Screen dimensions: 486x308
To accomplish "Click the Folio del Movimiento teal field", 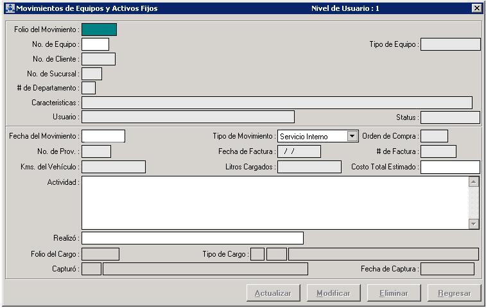I will 99,29.
